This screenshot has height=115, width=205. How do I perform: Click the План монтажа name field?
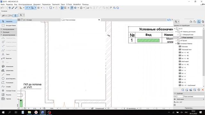point(194,96)
